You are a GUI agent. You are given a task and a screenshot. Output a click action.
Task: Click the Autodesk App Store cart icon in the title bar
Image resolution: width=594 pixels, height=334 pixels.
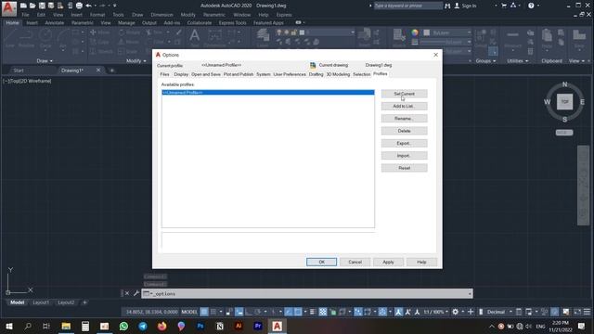(504, 6)
